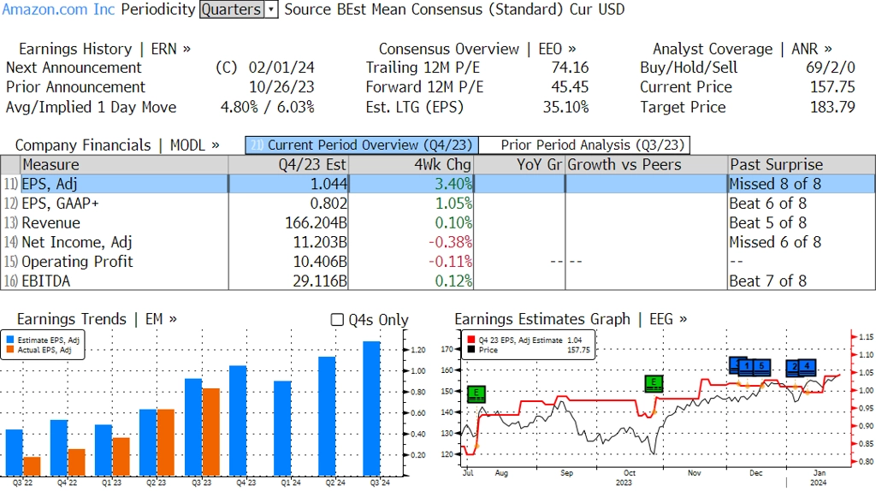Select the blue event marker labeled 4

pos(808,368)
